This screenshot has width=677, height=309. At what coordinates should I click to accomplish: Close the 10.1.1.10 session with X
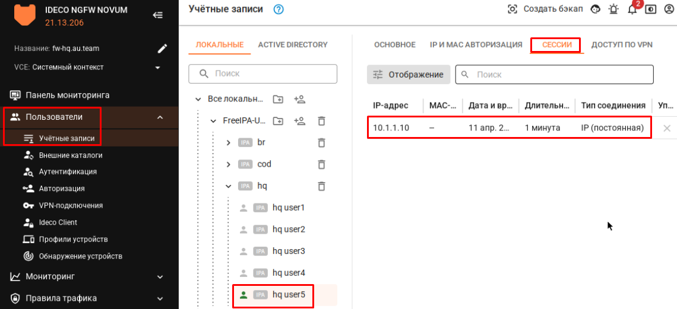click(x=666, y=128)
